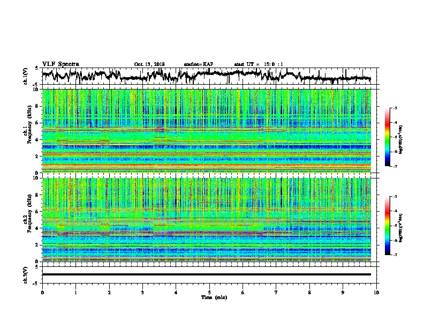Click the "1" tick on the time axis
The image size is (424, 328).
(x=75, y=293)
